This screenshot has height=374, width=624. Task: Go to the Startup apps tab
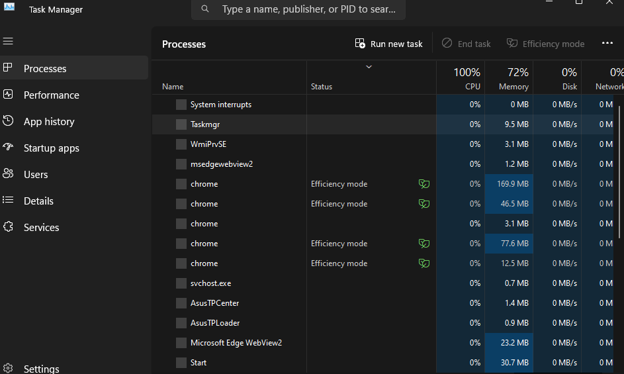coord(52,148)
